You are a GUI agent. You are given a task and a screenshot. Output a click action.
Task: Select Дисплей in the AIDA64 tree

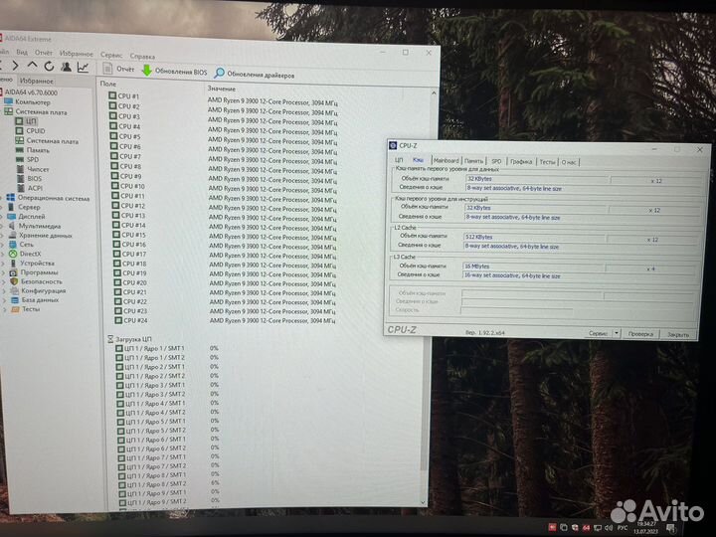tap(32, 217)
